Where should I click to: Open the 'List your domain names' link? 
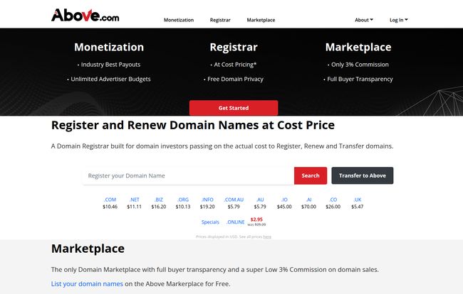click(x=87, y=283)
